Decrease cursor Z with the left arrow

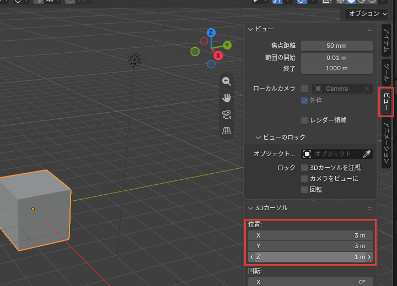[x=251, y=257]
